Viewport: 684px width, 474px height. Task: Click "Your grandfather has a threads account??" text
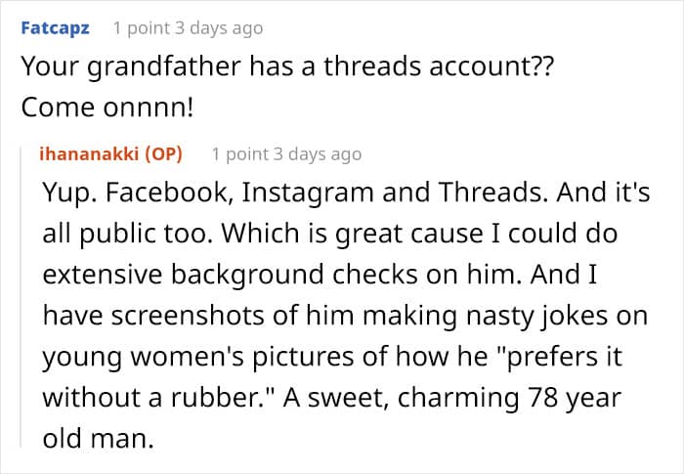pos(287,66)
